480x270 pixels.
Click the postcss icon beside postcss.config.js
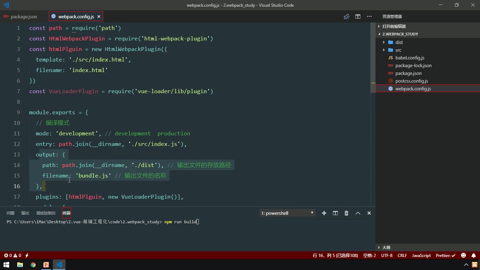point(391,81)
